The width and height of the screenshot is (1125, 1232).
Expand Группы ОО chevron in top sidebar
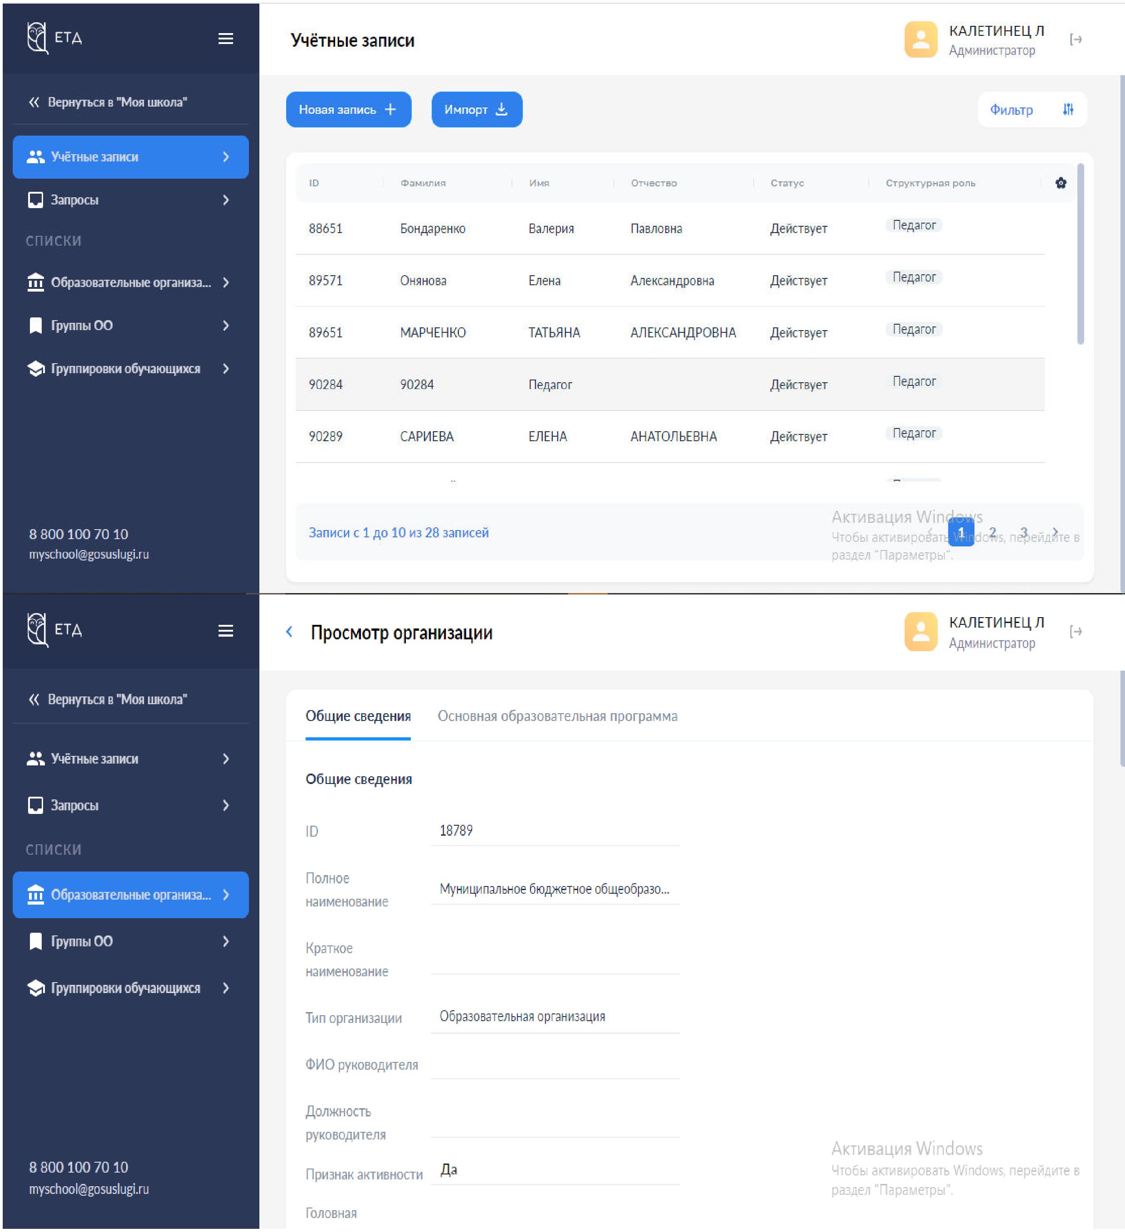[x=226, y=325]
